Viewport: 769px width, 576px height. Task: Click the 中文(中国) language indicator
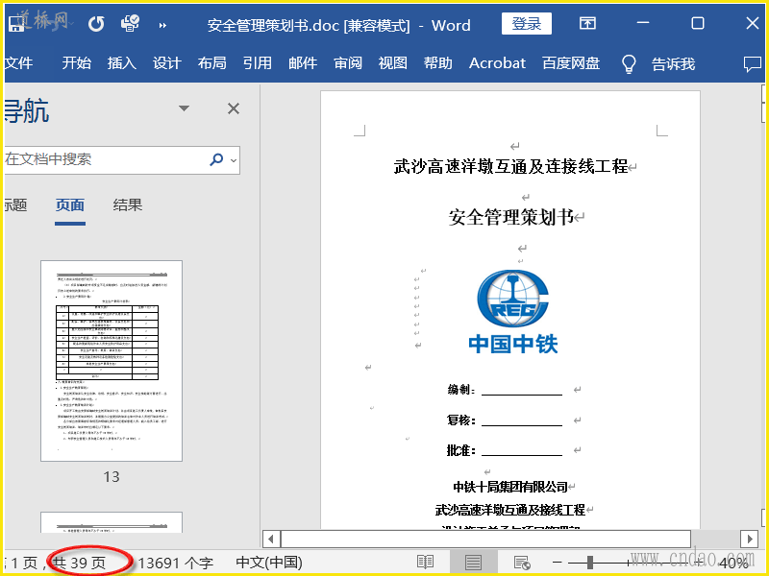coord(269,563)
